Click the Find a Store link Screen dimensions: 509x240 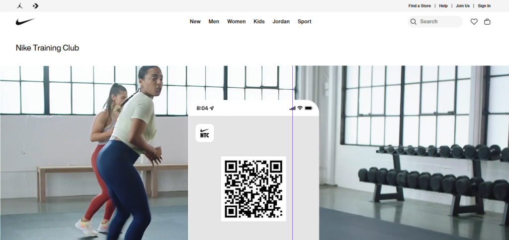(420, 6)
